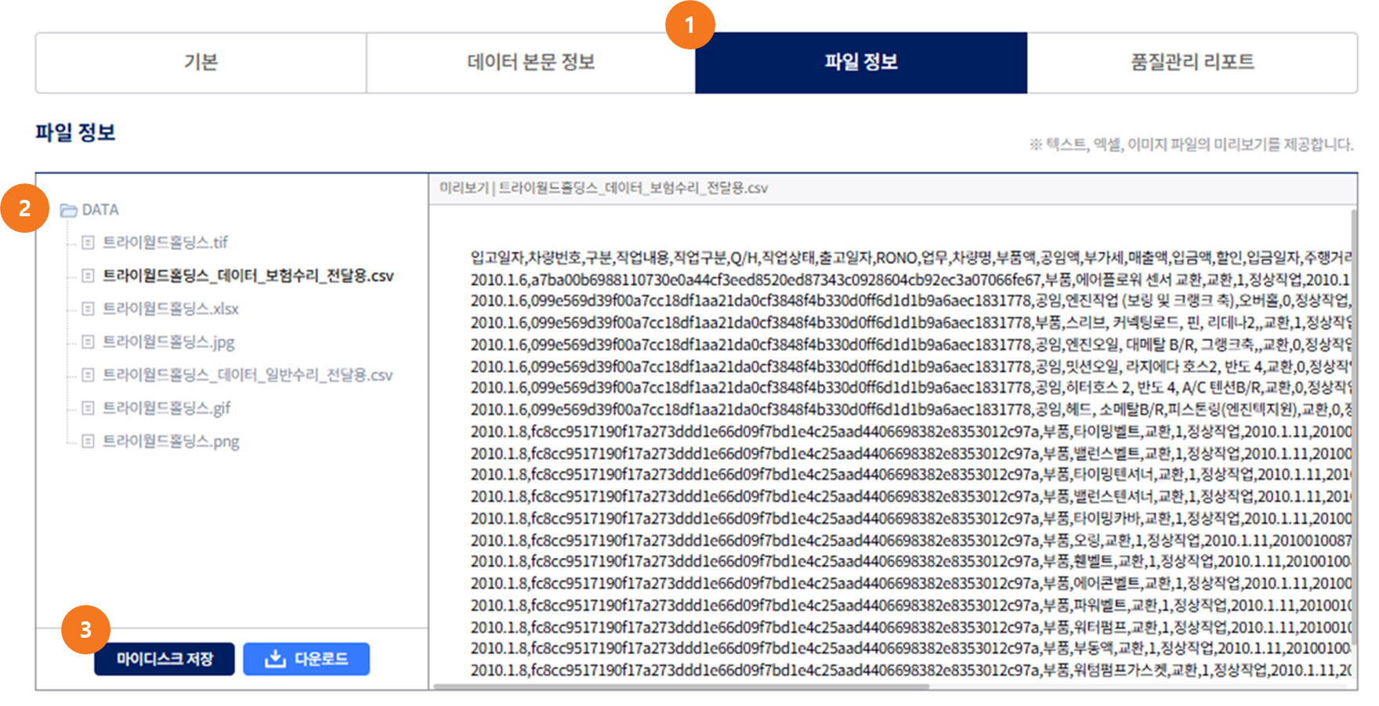Click the file icon beside 트라이월드홀딩스.tif
Image resolution: width=1379 pixels, height=706 pixels.
[88, 243]
